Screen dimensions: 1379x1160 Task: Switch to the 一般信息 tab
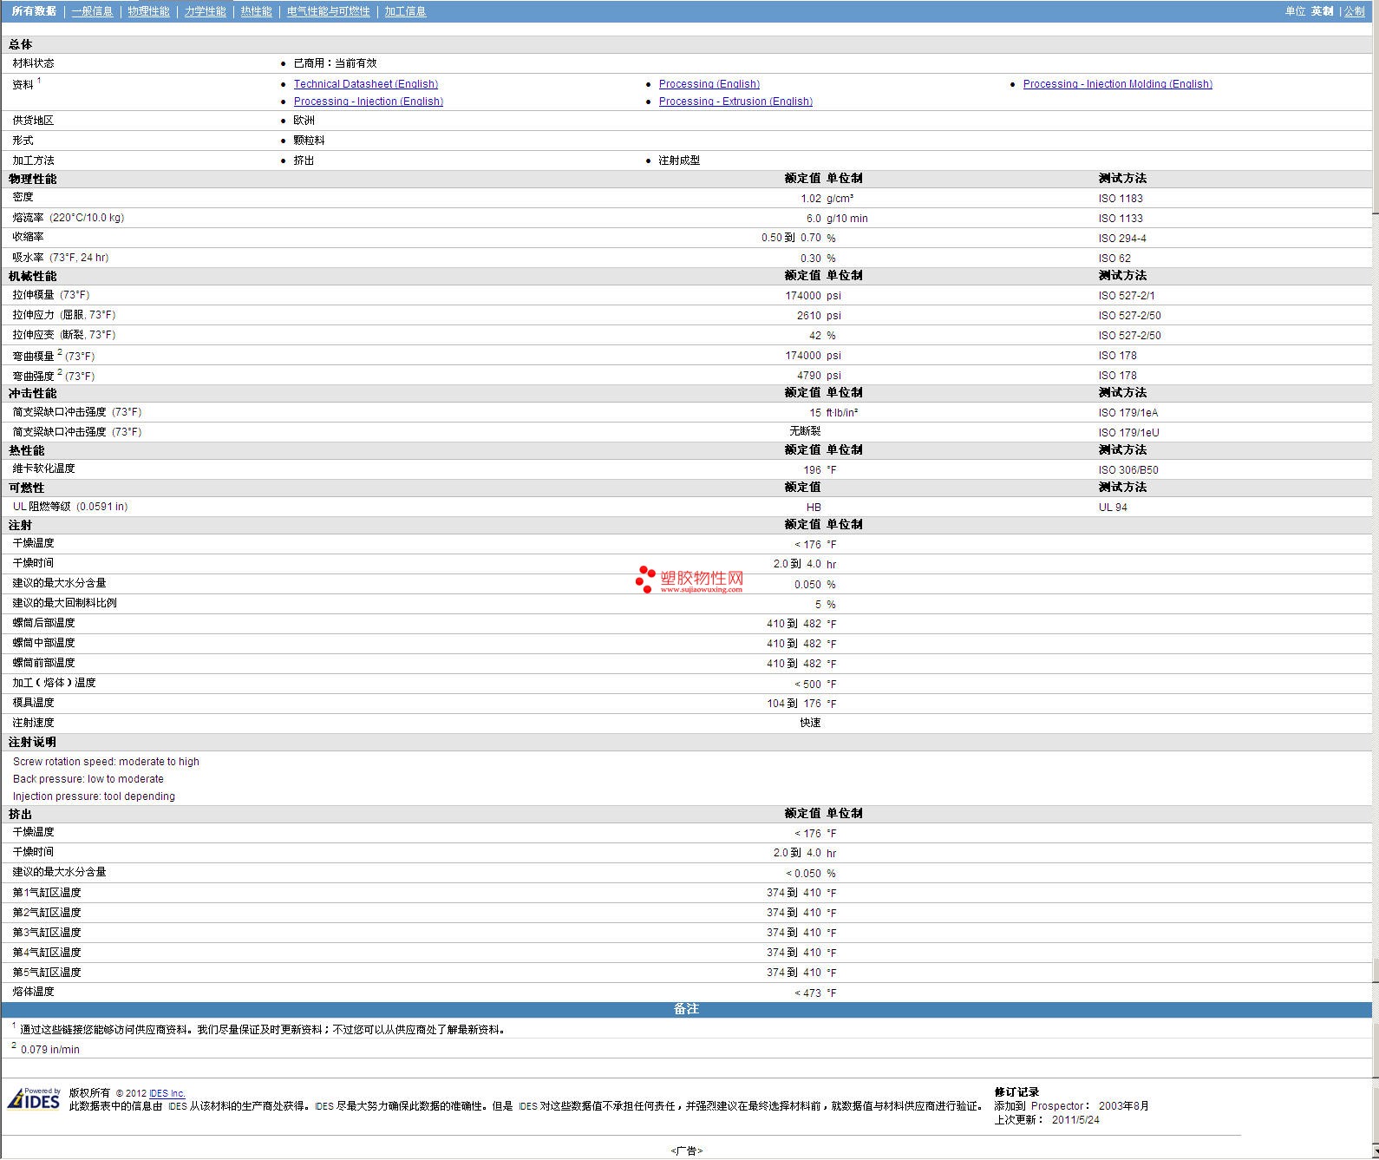point(92,11)
